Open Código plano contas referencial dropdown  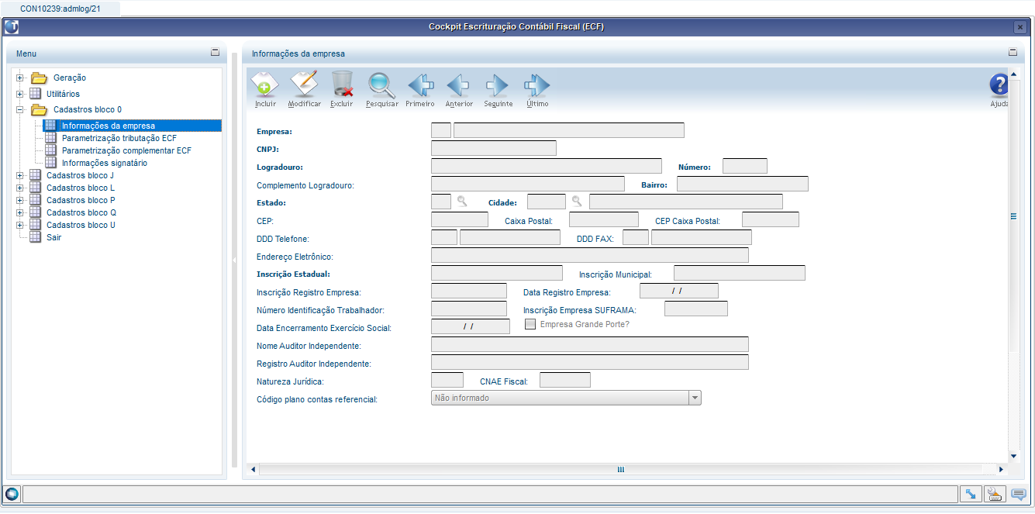(x=566, y=398)
